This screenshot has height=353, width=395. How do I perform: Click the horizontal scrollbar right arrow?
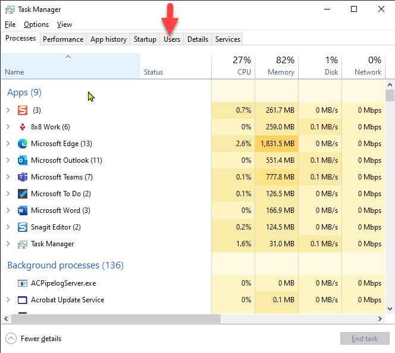point(380,318)
